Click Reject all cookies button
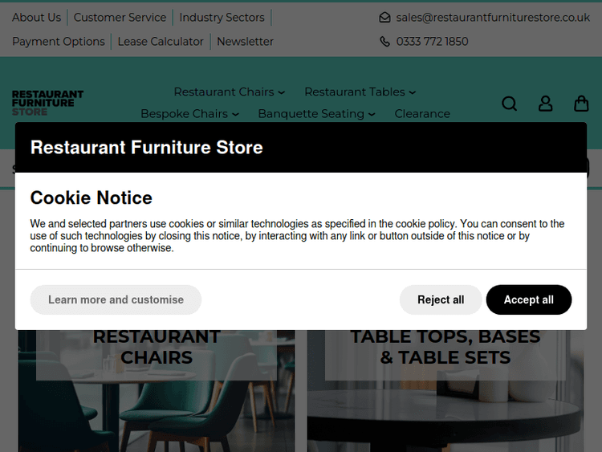 441,299
